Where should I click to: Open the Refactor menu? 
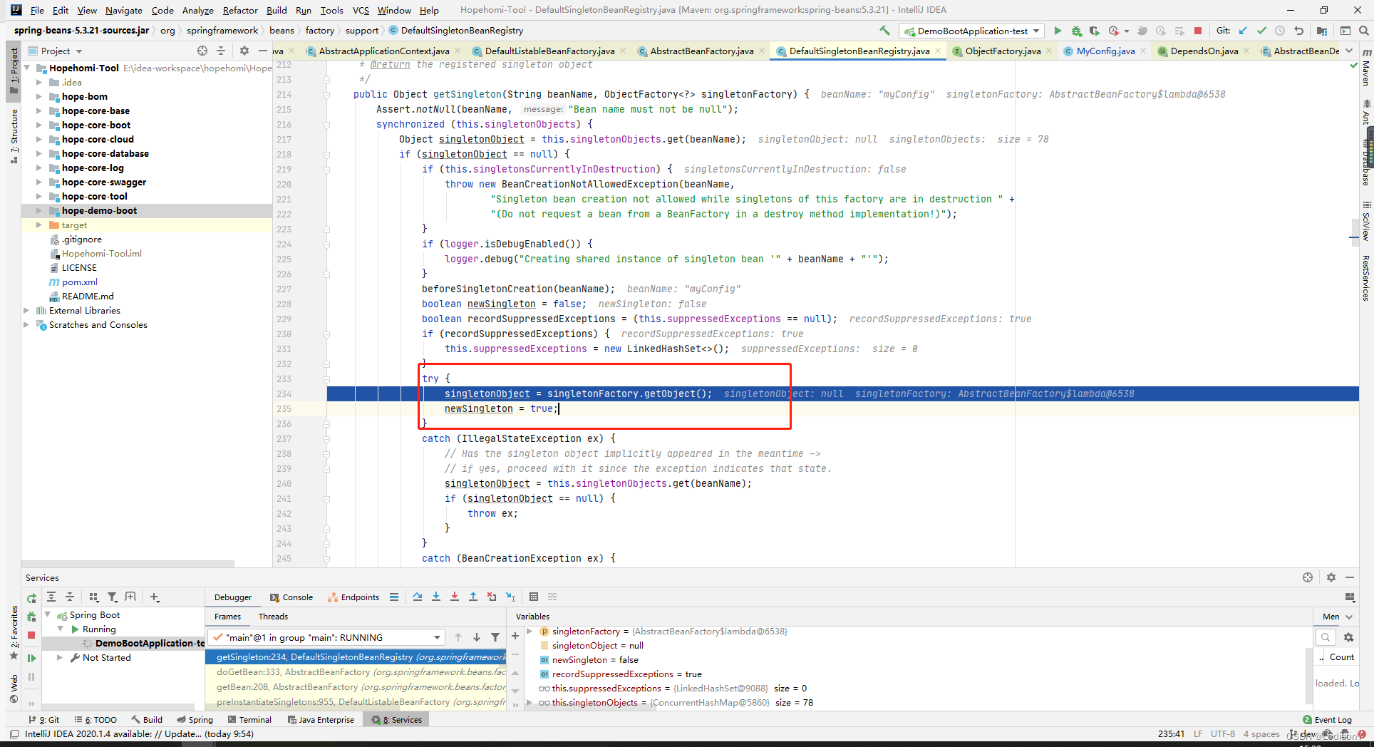pyautogui.click(x=240, y=10)
